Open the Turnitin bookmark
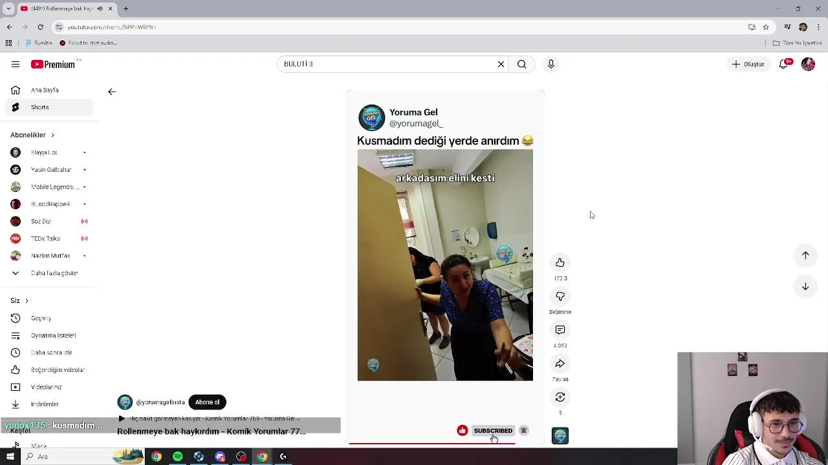828x465 pixels. 39,43
